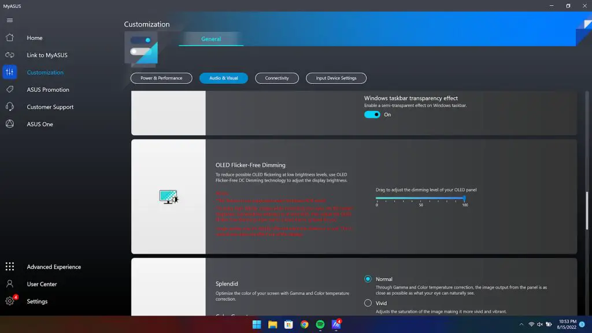This screenshot has width=592, height=333.
Task: Switch to the General tab
Action: [x=211, y=39]
